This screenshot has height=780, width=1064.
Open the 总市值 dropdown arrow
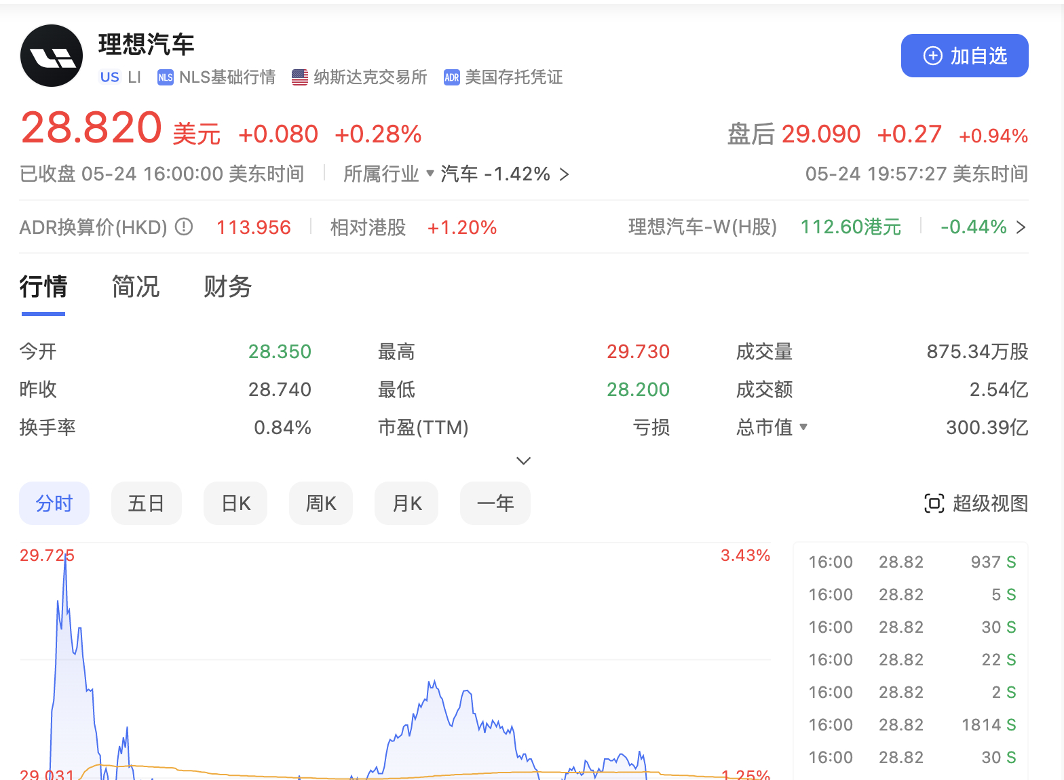coord(803,427)
